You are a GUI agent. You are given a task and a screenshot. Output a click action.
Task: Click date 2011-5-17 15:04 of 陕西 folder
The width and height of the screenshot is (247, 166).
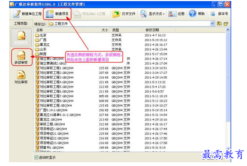pos(156,54)
